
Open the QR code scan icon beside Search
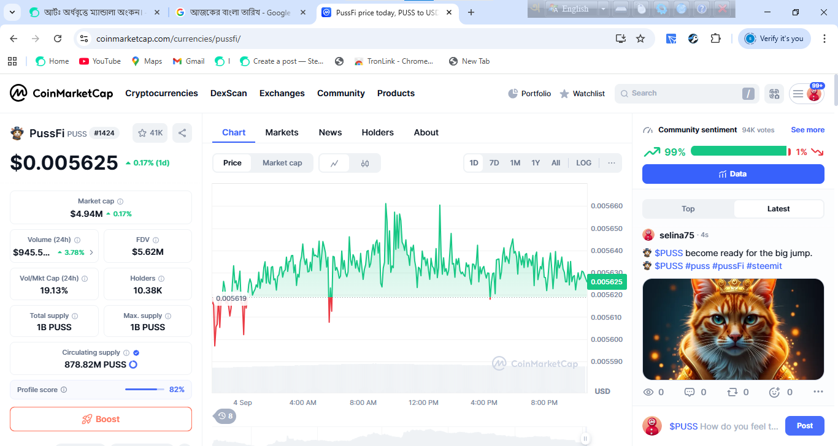[x=774, y=94]
